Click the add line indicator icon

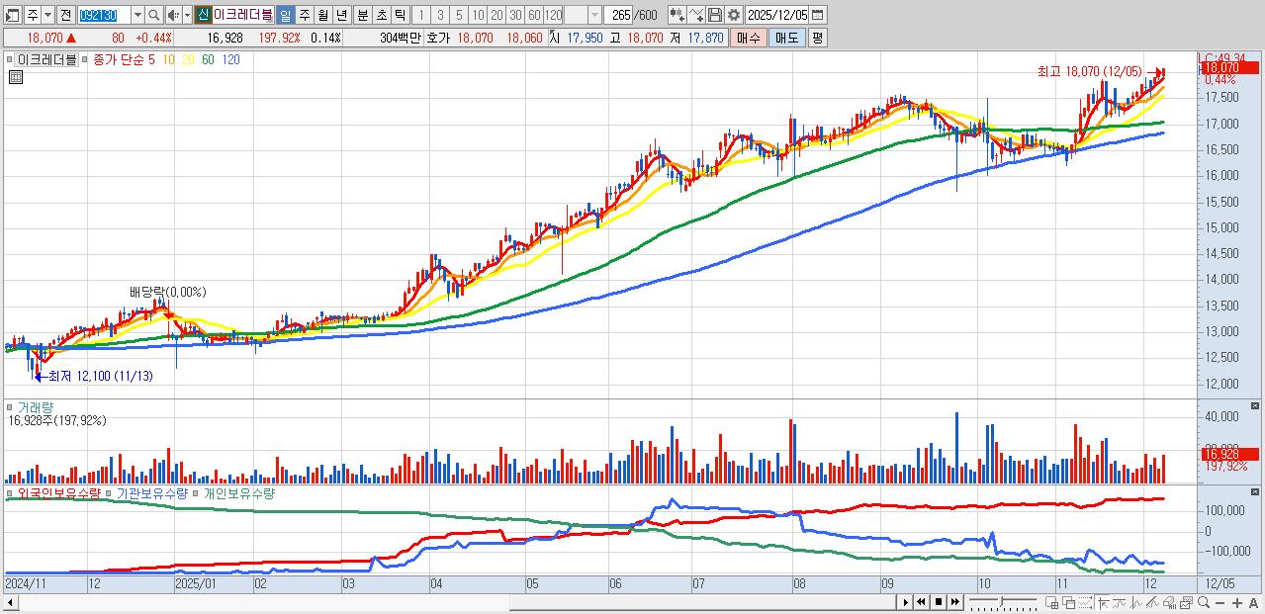[696, 15]
